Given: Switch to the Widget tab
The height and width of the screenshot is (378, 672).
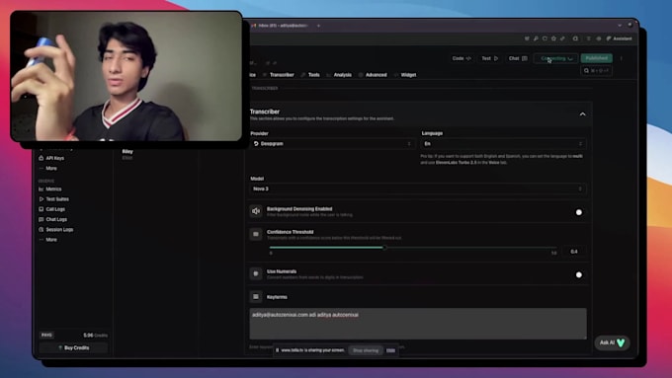Looking at the screenshot, I should pyautogui.click(x=405, y=75).
